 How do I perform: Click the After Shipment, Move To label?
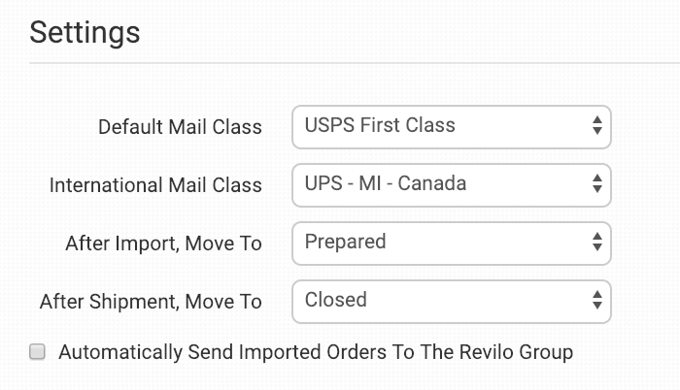click(x=151, y=302)
